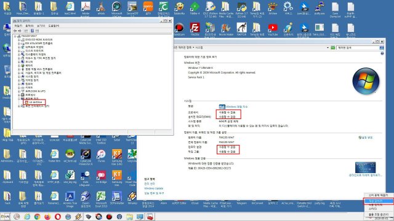Open the Python 3.7 desktop shortcut

coord(241,10)
